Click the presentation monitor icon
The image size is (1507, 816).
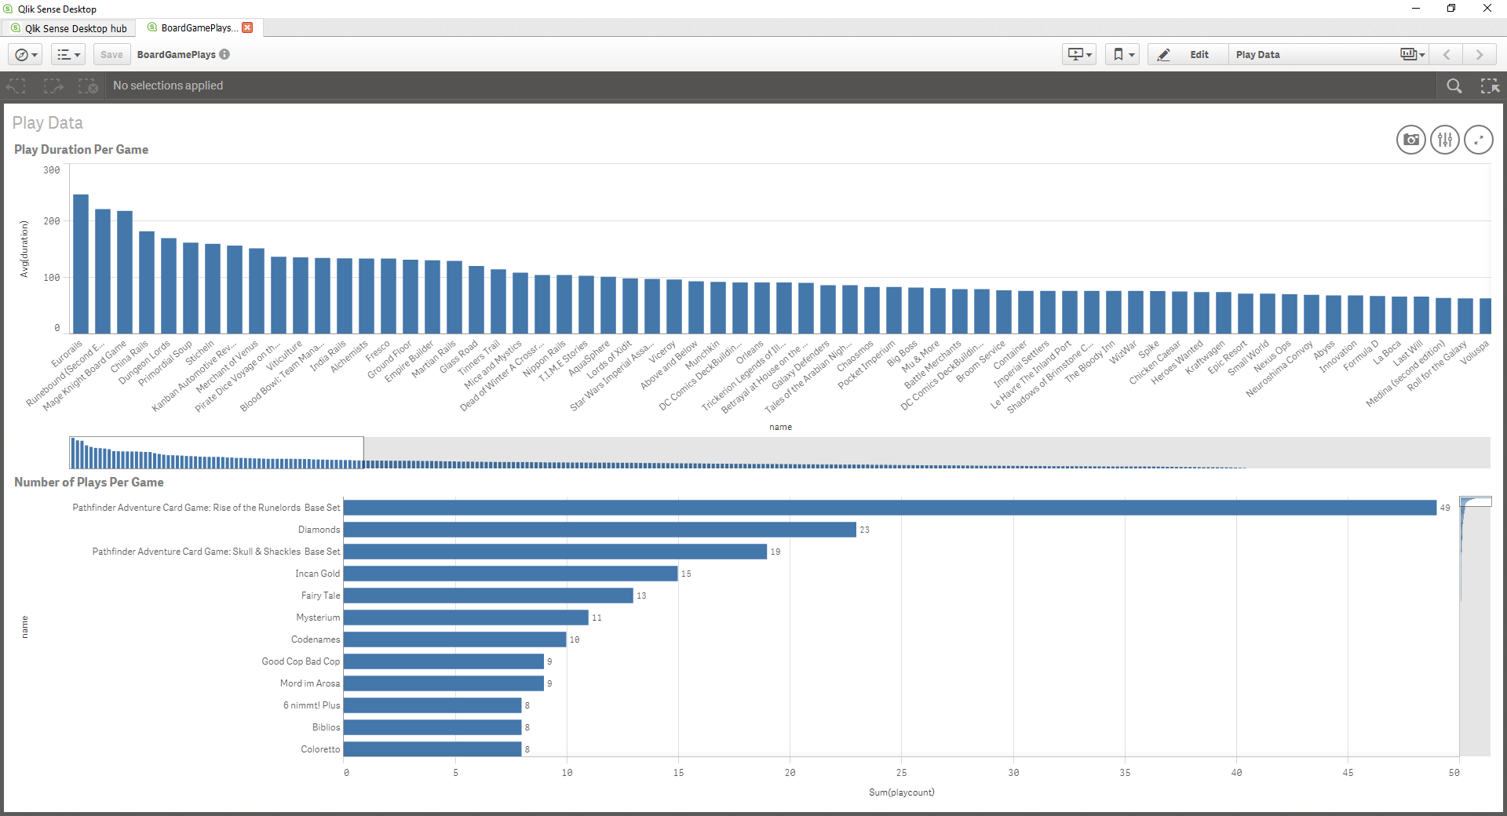pos(1075,54)
